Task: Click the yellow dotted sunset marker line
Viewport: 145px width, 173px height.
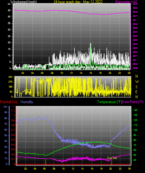Action: pyautogui.click(x=112, y=162)
